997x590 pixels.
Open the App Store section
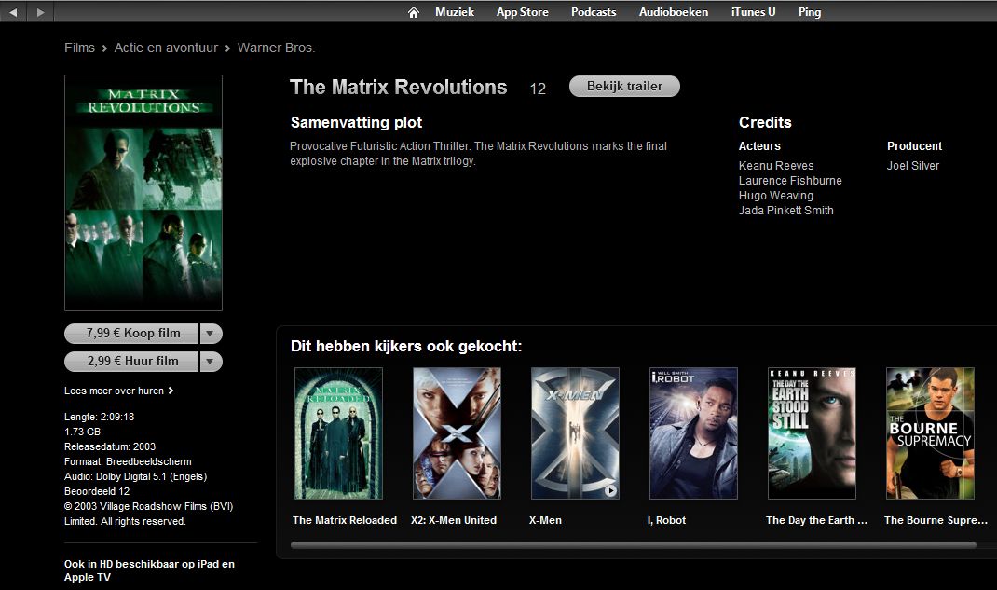(x=522, y=12)
